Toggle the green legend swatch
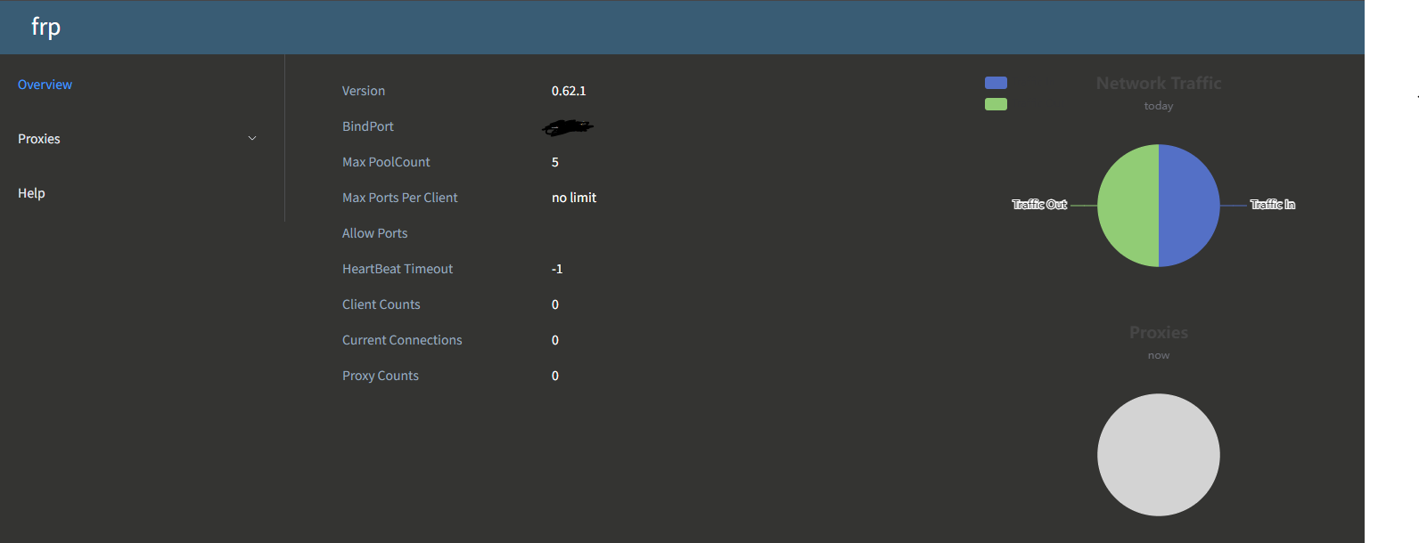Image resolution: width=1419 pixels, height=543 pixels. [x=996, y=104]
